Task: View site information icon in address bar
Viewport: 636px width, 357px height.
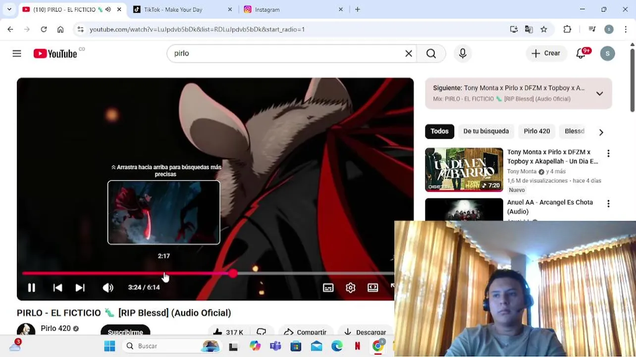Action: 81,30
